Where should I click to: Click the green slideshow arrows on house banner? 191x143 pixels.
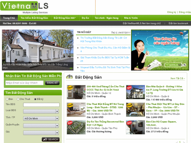tap(71, 68)
